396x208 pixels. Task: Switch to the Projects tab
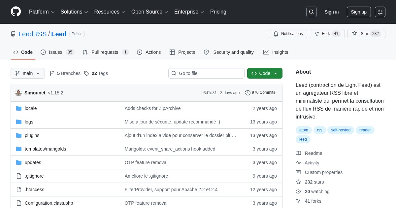[182, 52]
